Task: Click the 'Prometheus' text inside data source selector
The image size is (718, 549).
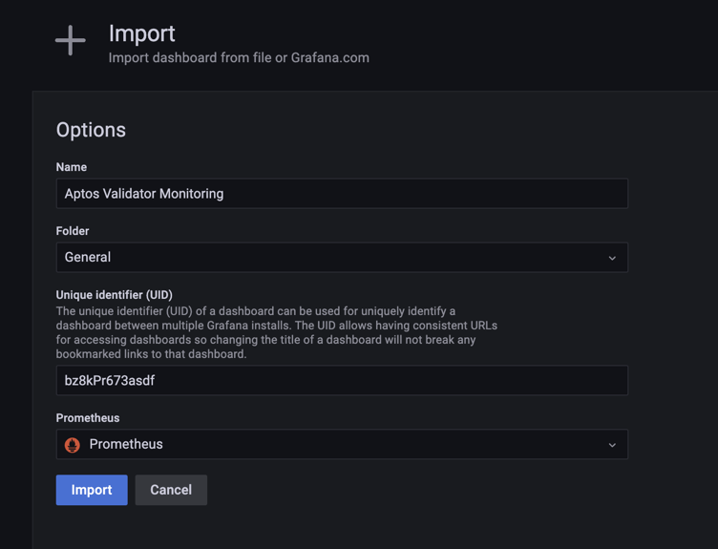Action: (126, 445)
